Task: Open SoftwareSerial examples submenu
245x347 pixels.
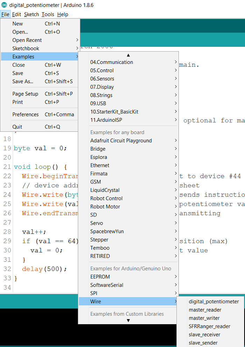Action: pyautogui.click(x=128, y=285)
